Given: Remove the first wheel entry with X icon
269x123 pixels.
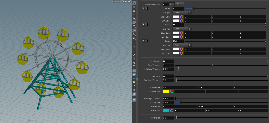Looking at the screenshot, I should (143, 8).
